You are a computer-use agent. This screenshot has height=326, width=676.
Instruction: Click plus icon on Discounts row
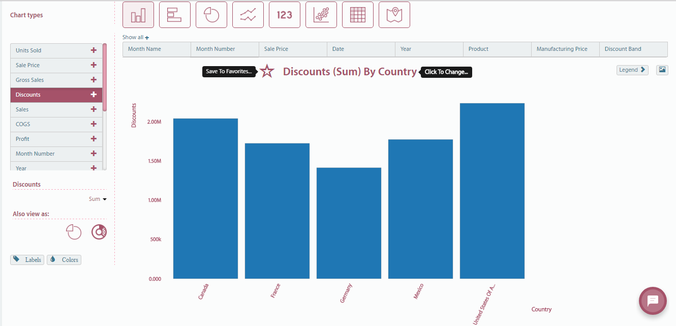point(94,95)
